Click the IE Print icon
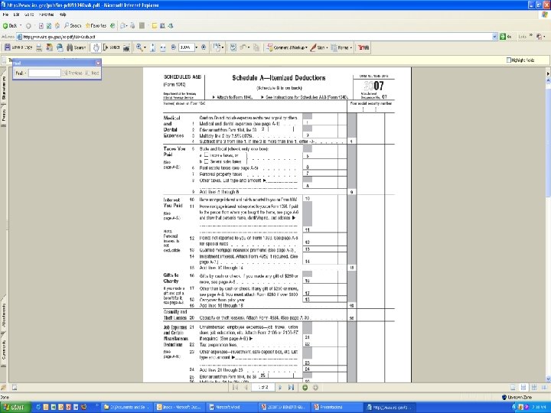The width and height of the screenshot is (551, 413). [x=132, y=26]
